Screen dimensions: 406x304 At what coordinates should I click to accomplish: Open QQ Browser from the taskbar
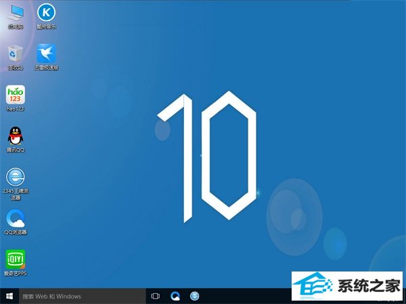click(x=175, y=296)
